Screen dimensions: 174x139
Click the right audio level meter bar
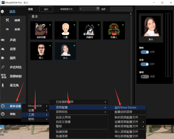(169, 45)
